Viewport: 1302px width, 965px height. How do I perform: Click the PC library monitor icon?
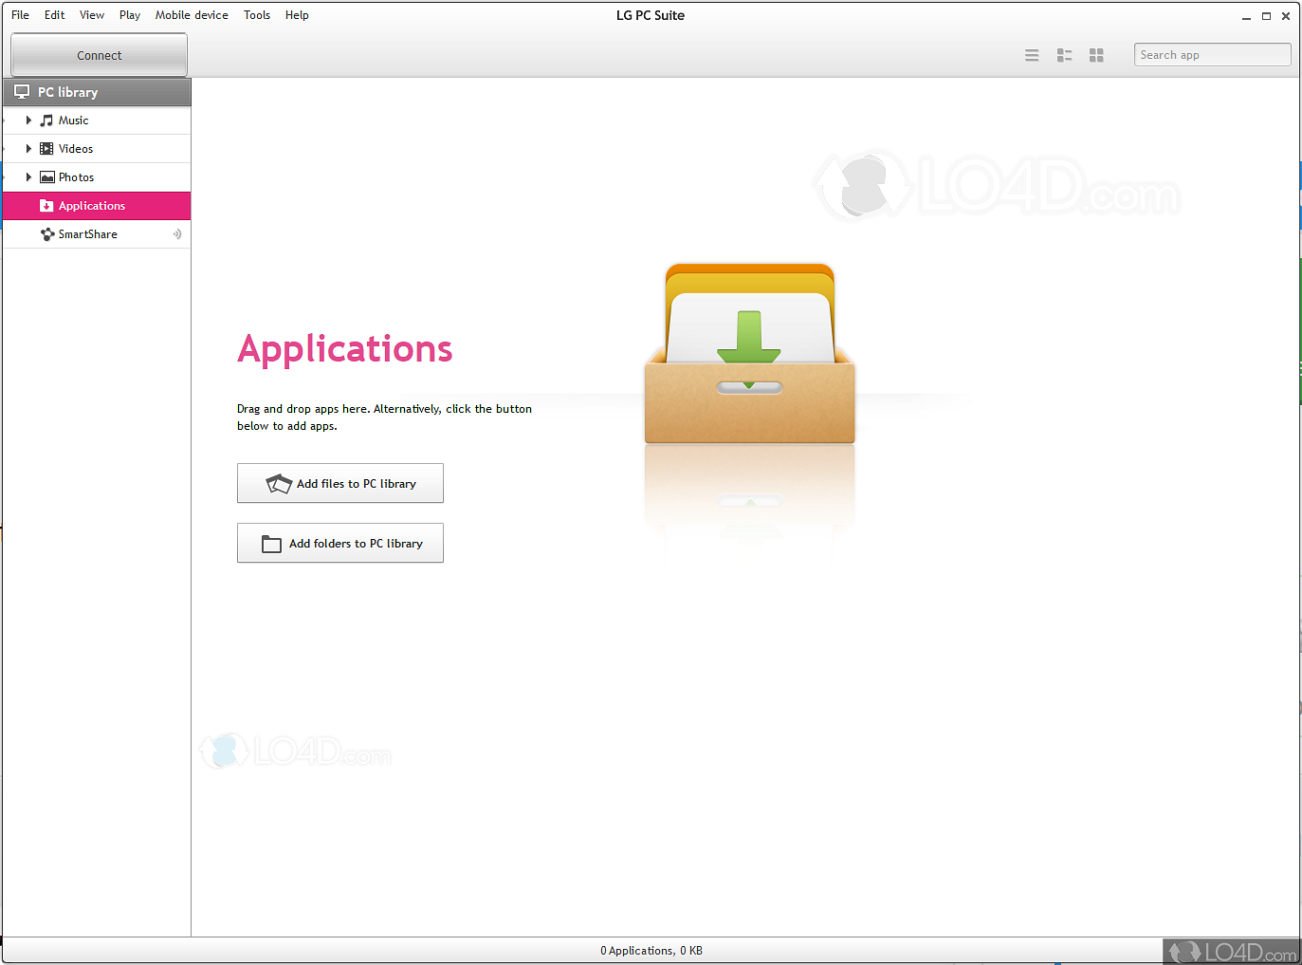22,92
